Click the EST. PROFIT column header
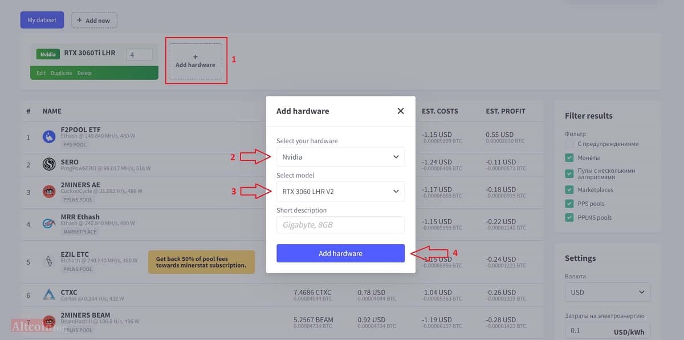Screen dimensions: 684x340 pyautogui.click(x=506, y=111)
